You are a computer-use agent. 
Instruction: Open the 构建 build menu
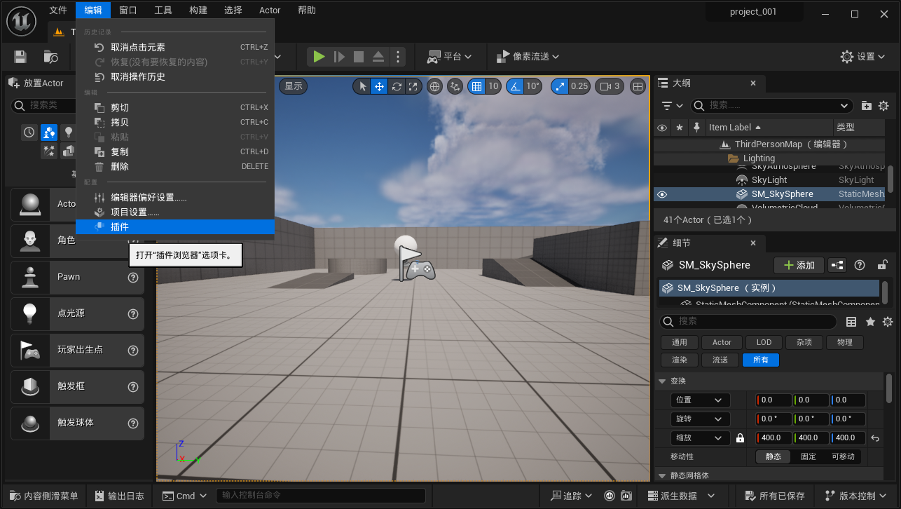pos(198,10)
